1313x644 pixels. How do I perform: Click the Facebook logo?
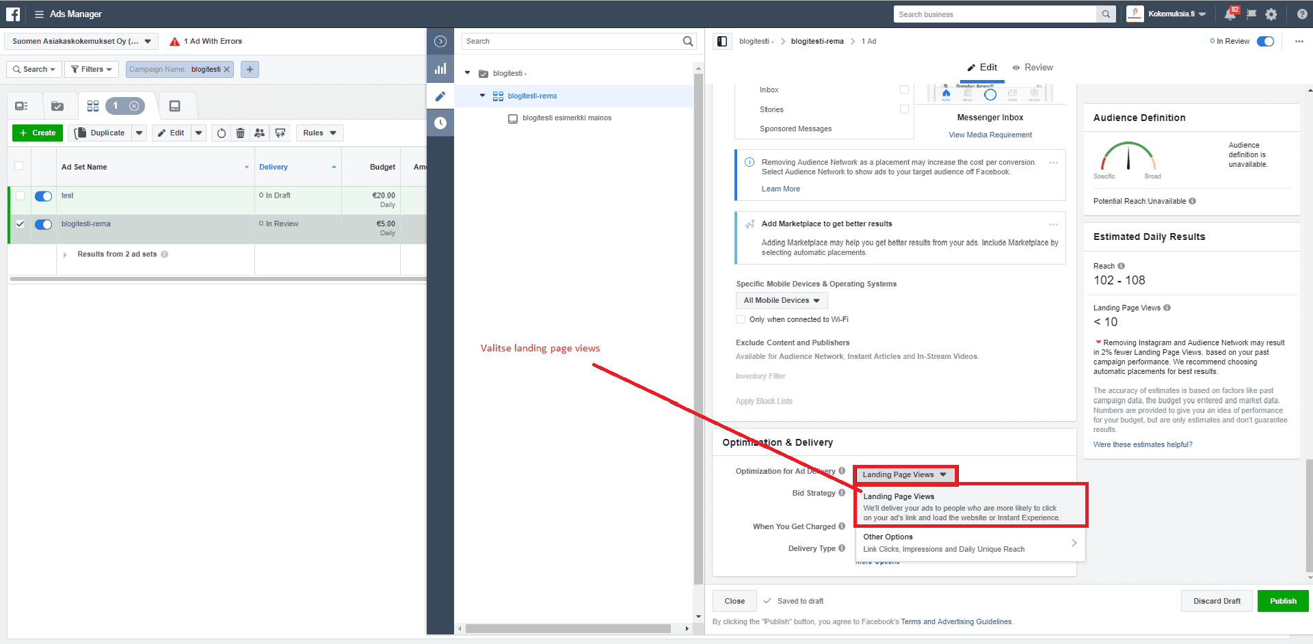(13, 14)
